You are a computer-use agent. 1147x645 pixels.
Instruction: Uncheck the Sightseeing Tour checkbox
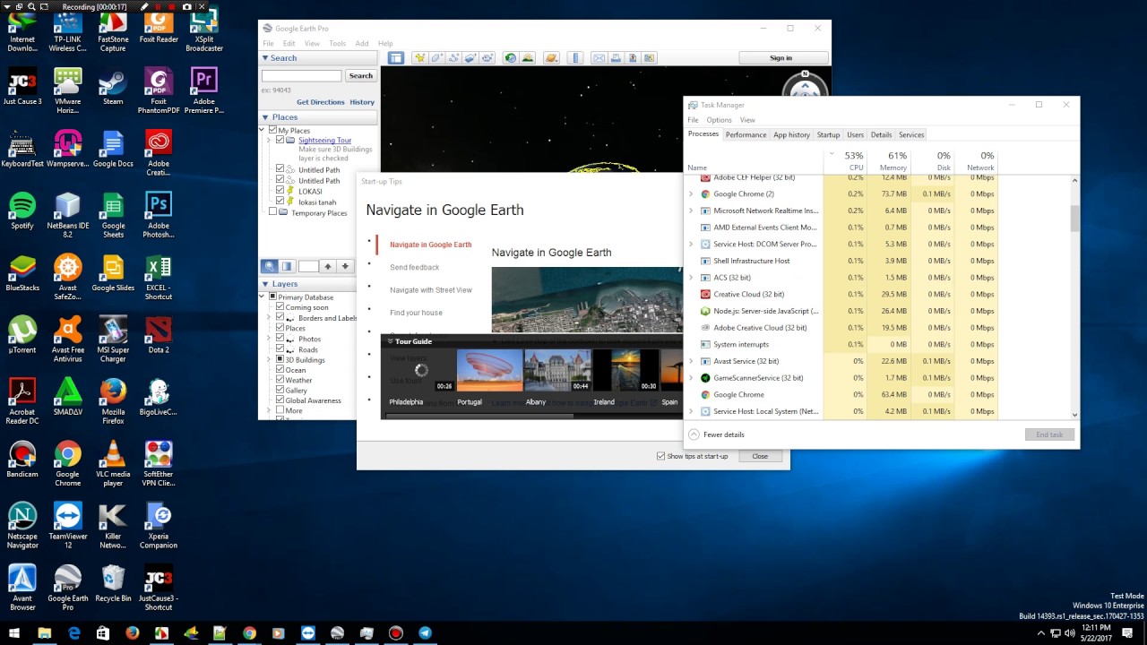(280, 141)
